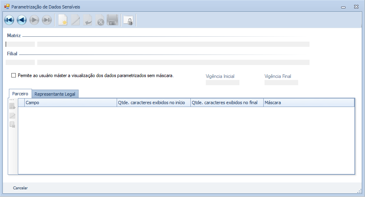Image resolution: width=365 pixels, height=197 pixels.
Task: Click the application icon in the title bar
Action: coord(7,7)
